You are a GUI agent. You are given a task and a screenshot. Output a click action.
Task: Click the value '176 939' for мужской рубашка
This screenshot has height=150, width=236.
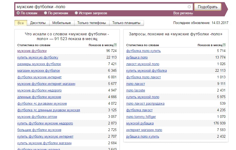219,123
